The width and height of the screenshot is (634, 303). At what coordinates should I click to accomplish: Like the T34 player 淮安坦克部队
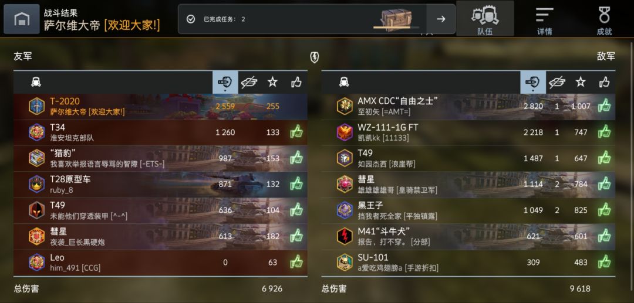point(296,132)
